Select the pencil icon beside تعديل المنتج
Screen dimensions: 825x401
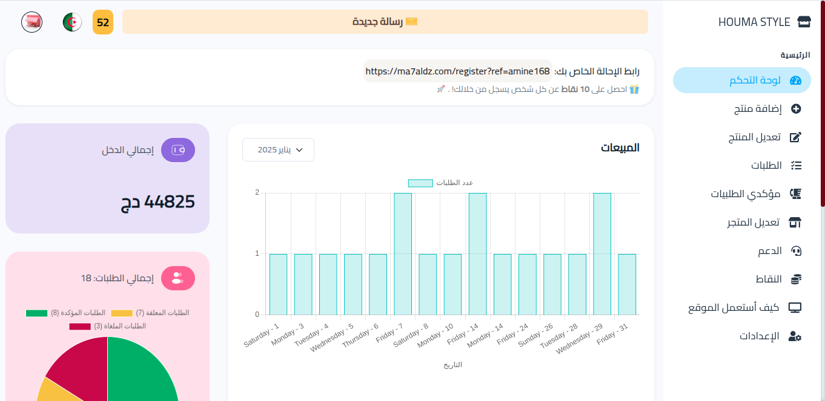[797, 137]
